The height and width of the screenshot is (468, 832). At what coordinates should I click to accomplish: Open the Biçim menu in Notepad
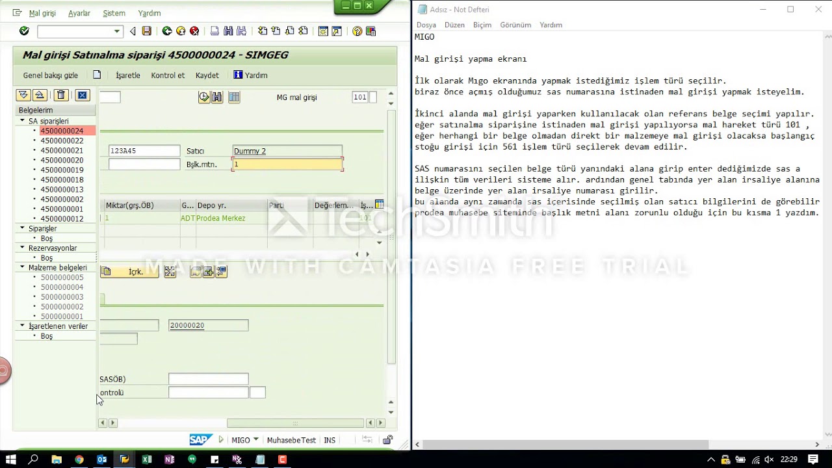(482, 25)
